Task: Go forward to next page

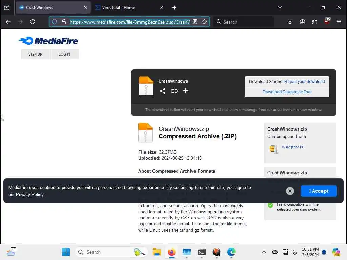Action: coord(20,22)
